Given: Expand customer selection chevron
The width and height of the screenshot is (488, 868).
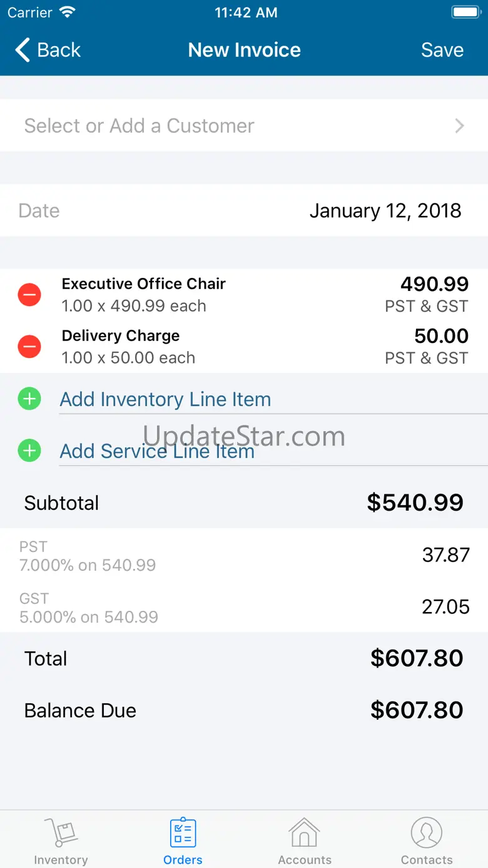Looking at the screenshot, I should [460, 126].
